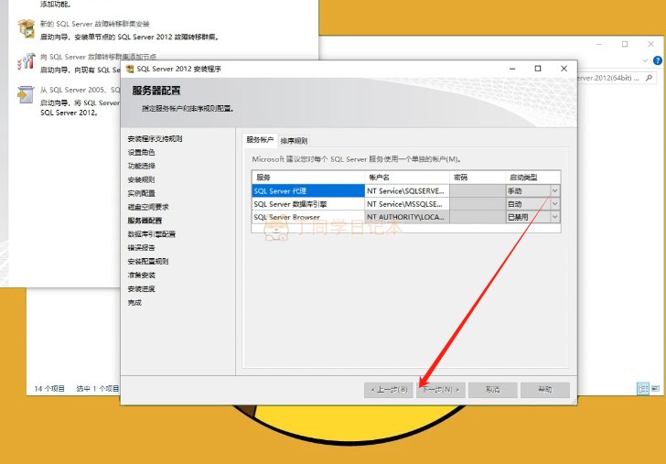Click the upgrade from SQL Server 2005 icon
This screenshot has width=666, height=464.
point(26,94)
